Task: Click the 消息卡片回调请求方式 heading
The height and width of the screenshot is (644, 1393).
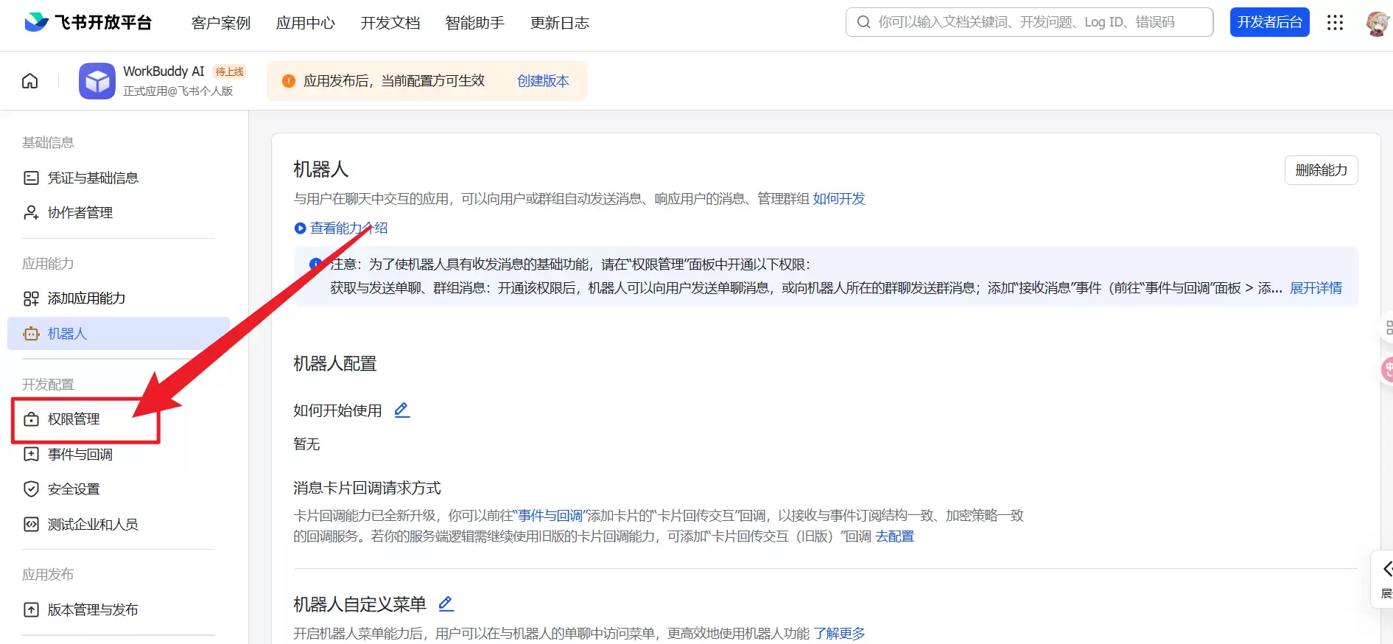Action: click(367, 489)
